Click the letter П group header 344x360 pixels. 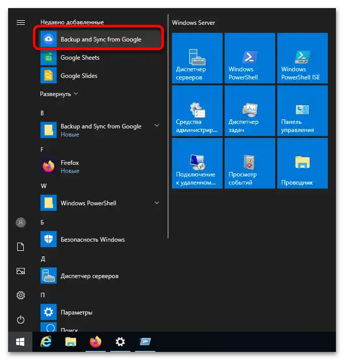pyautogui.click(x=42, y=295)
